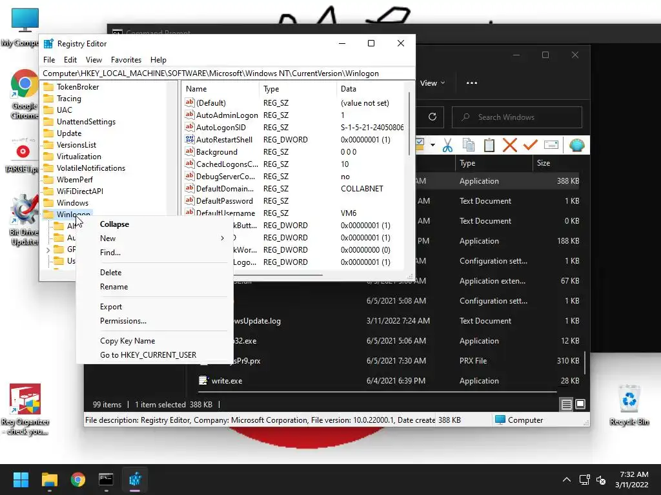Click the envelope icon in Explorer toolbar

click(551, 145)
